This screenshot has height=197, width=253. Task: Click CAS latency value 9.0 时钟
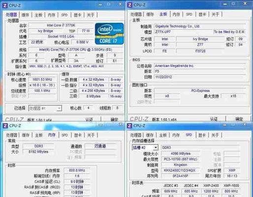click(77, 182)
